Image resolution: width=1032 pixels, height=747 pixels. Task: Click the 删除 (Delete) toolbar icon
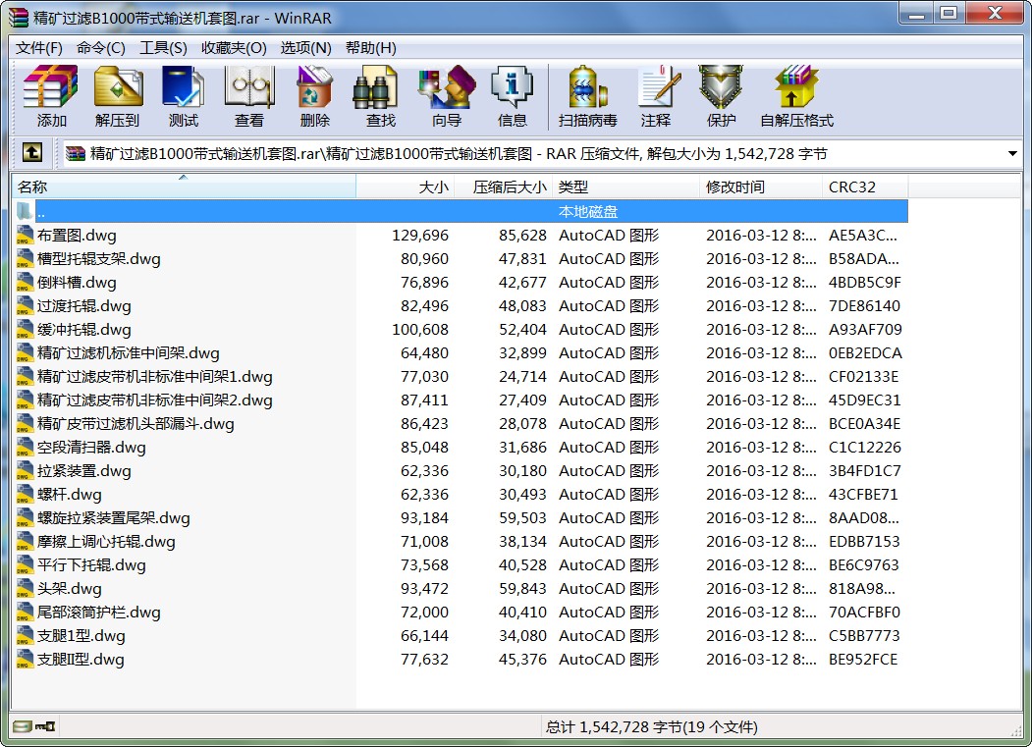[x=314, y=96]
